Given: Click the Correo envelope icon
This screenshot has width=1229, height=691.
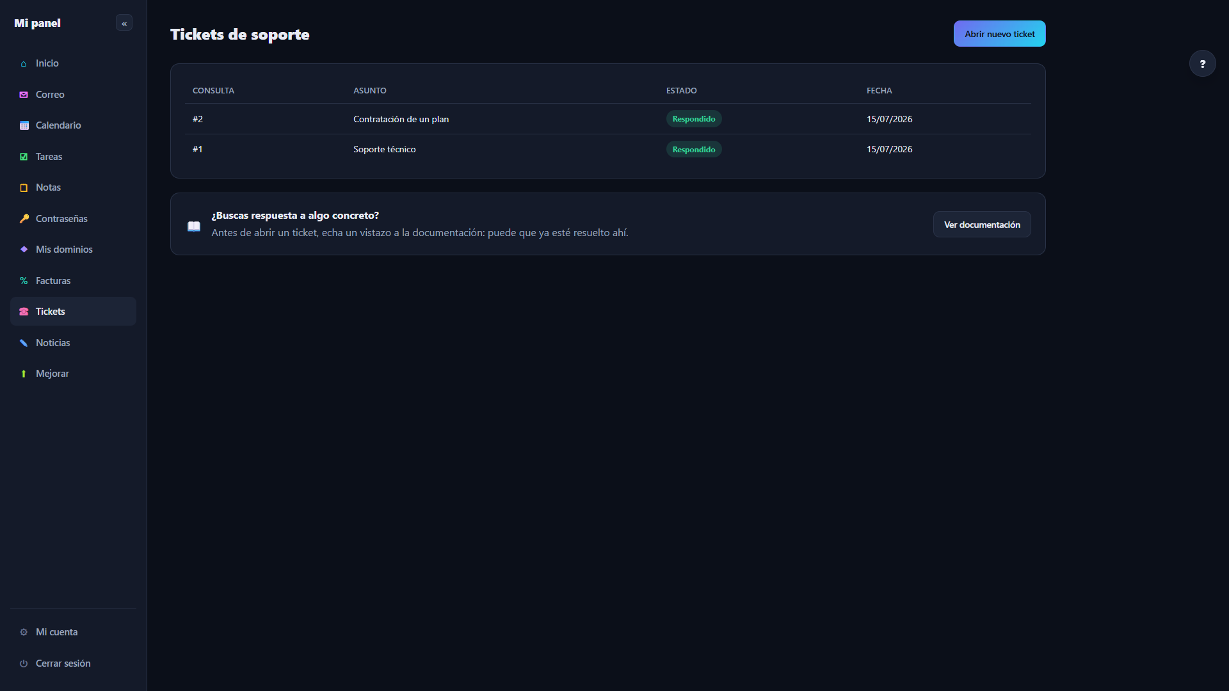Looking at the screenshot, I should (24, 95).
